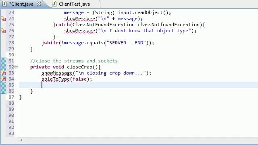Switch to the ClientTest.java tab
The height and width of the screenshot is (145, 258).
pos(74,4)
